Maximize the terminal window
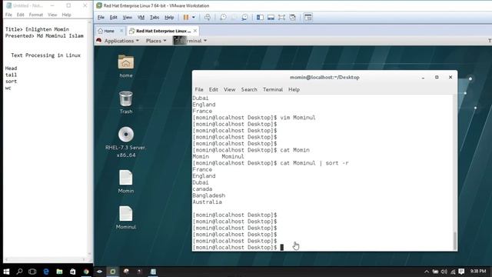The height and width of the screenshot is (277, 492). pyautogui.click(x=437, y=77)
